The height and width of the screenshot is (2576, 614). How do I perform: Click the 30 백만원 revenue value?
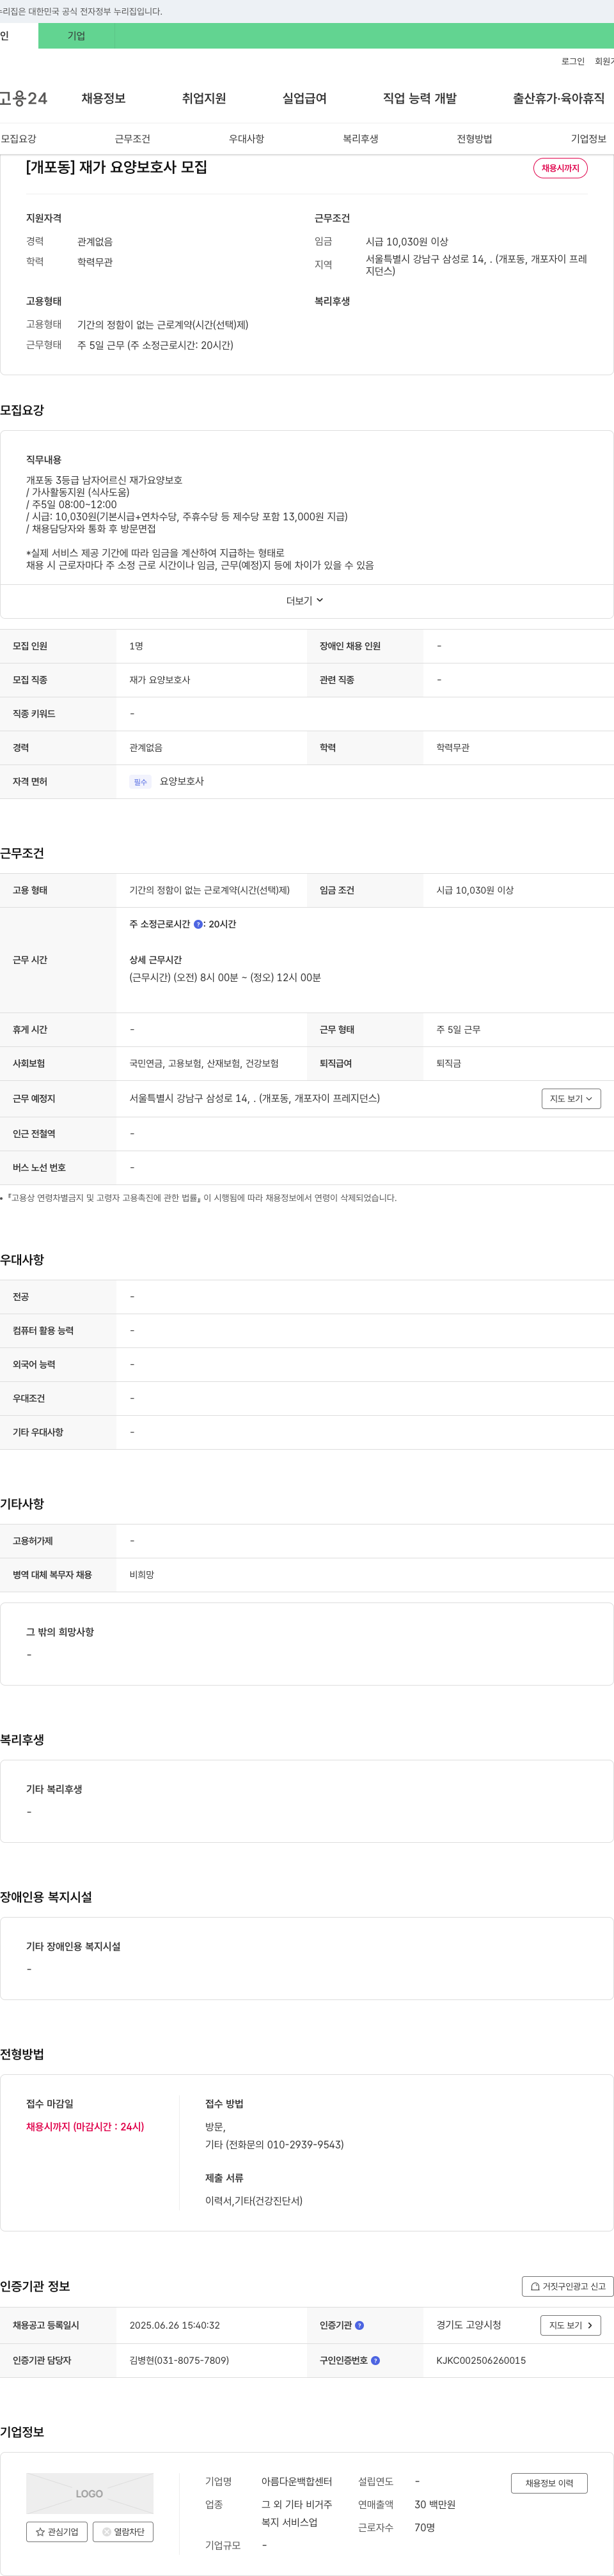[435, 2504]
